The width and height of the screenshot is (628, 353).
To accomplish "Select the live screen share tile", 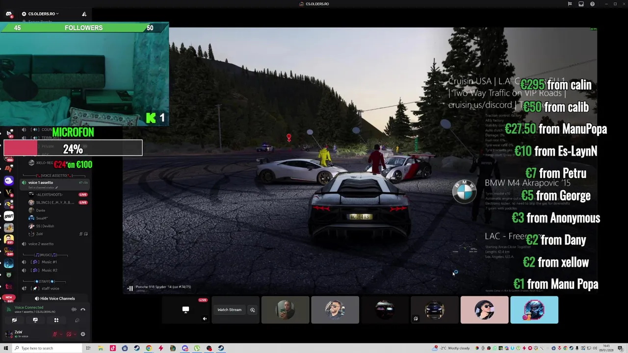I will (185, 310).
